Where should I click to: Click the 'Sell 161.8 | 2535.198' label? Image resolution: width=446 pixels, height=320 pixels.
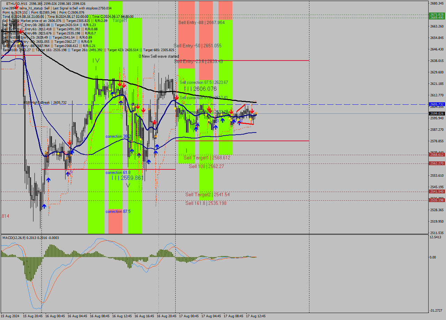point(206,203)
